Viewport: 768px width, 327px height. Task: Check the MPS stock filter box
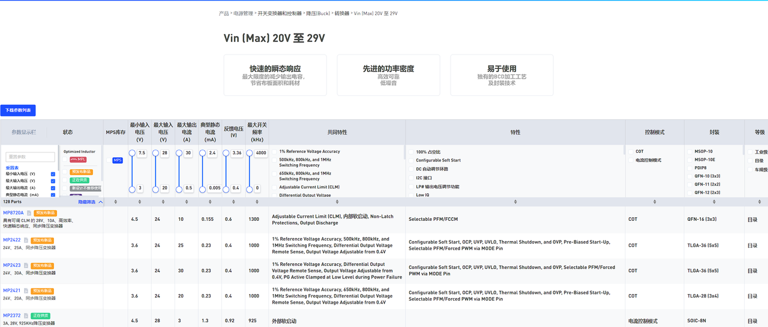point(109,160)
